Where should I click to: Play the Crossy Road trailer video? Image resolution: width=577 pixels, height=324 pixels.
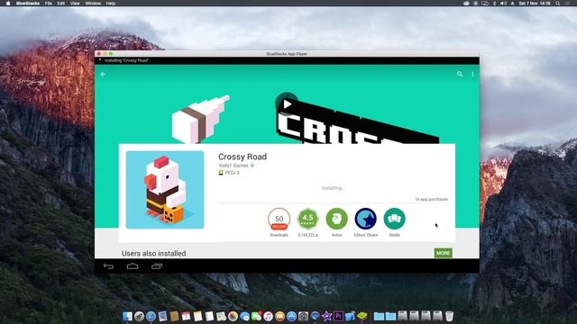(x=287, y=104)
